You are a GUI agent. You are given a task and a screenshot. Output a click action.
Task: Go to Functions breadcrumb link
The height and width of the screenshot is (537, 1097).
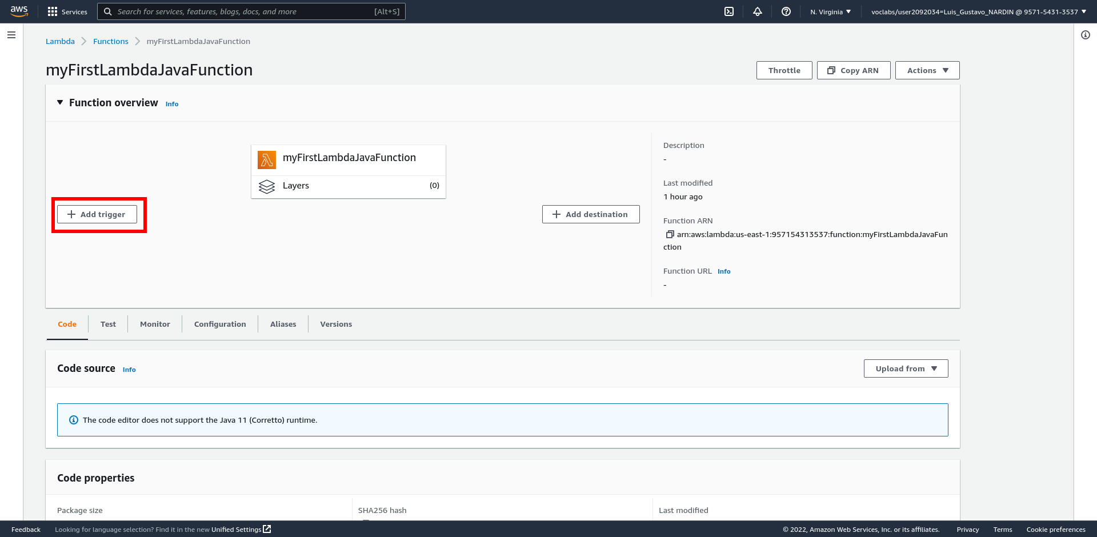[x=111, y=41]
